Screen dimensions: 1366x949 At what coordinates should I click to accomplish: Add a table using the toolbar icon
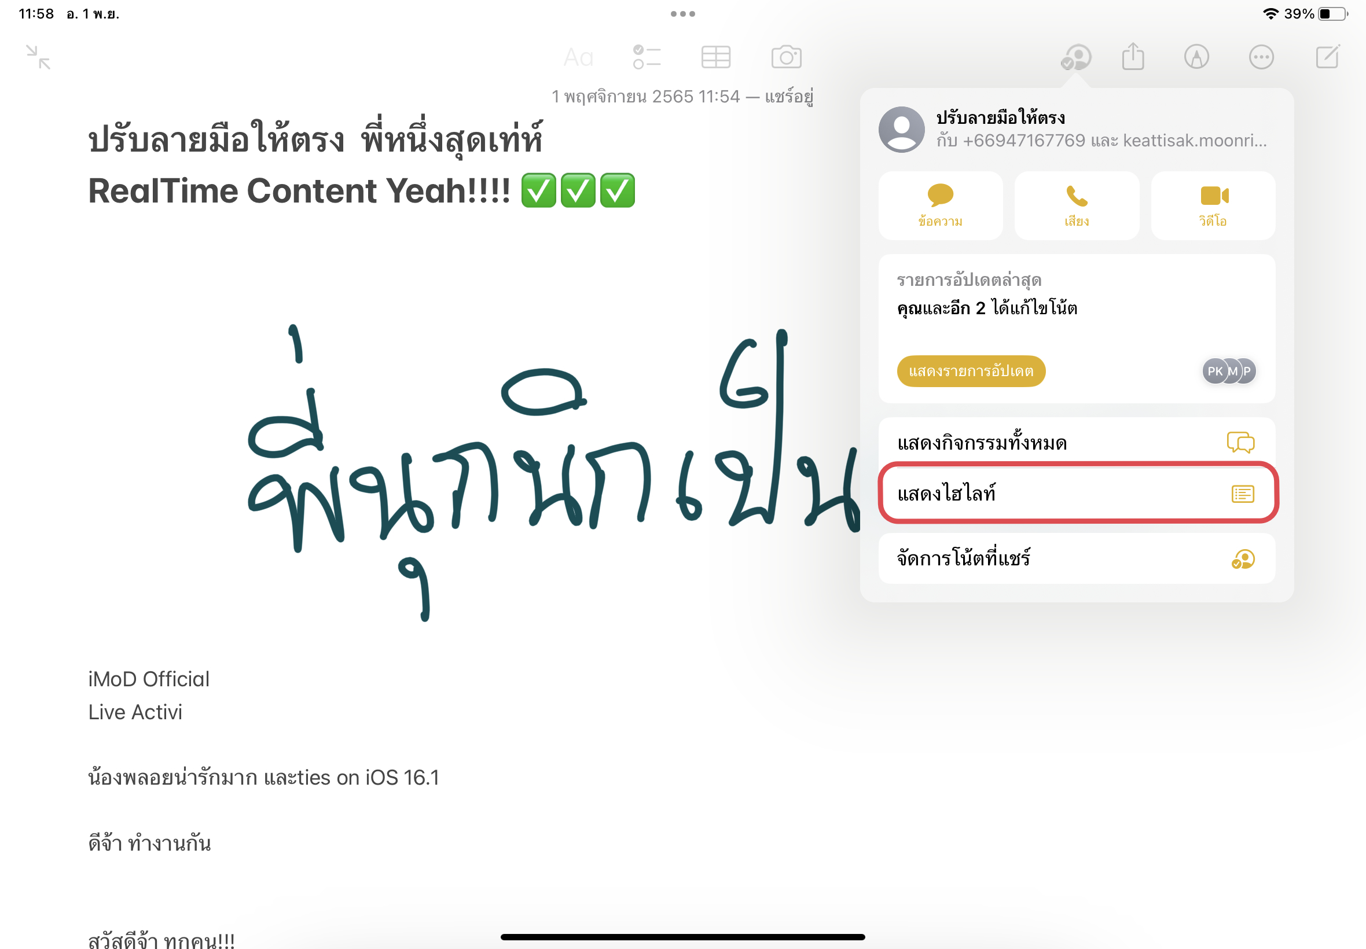point(715,57)
